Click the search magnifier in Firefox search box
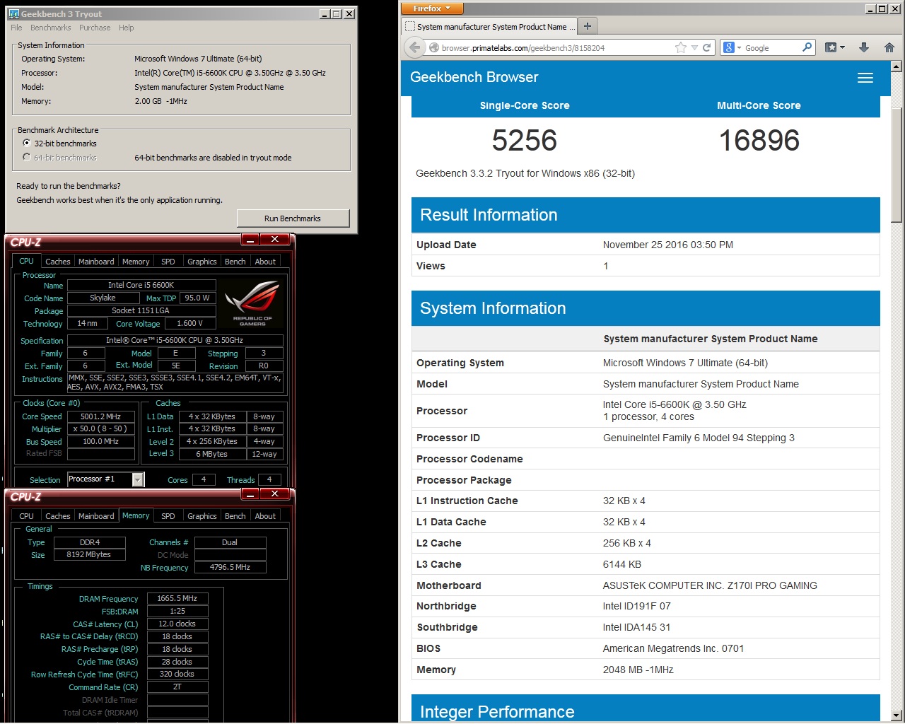Viewport: 905px width, 724px height. coord(807,47)
